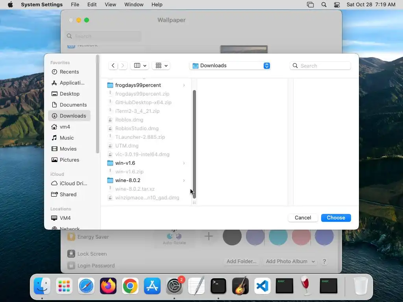
Task: Open Add Photo Album dropdown in Wallpaper window
Action: [x=290, y=261]
